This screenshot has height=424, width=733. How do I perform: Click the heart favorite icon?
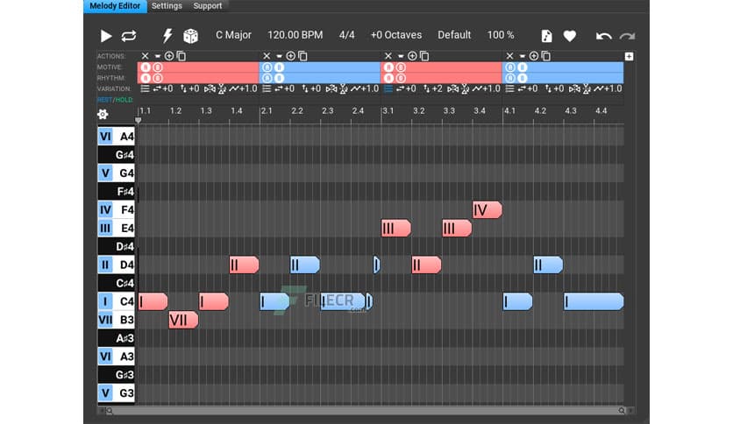click(x=569, y=36)
